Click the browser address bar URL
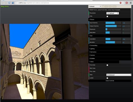Screen dimensions: 133x102 pyautogui.click(x=34, y=3)
